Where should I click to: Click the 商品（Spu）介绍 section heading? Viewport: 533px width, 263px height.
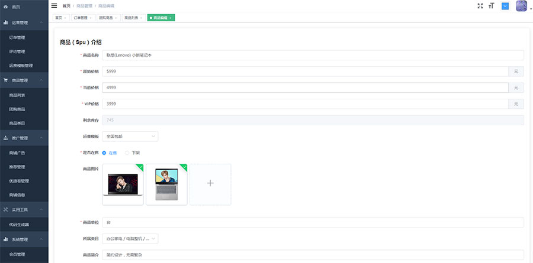tap(81, 43)
